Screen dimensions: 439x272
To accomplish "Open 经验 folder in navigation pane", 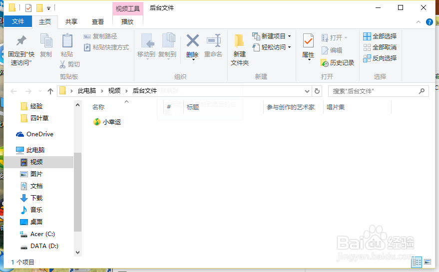I will pos(32,106).
